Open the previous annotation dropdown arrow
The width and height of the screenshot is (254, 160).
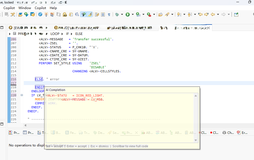195,15
